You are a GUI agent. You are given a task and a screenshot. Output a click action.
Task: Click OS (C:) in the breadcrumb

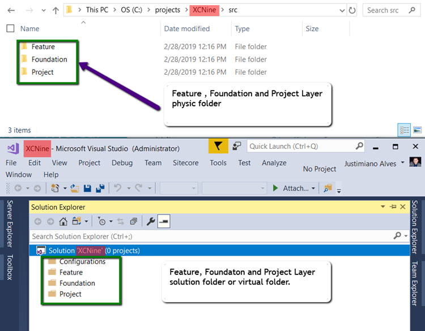tap(131, 10)
